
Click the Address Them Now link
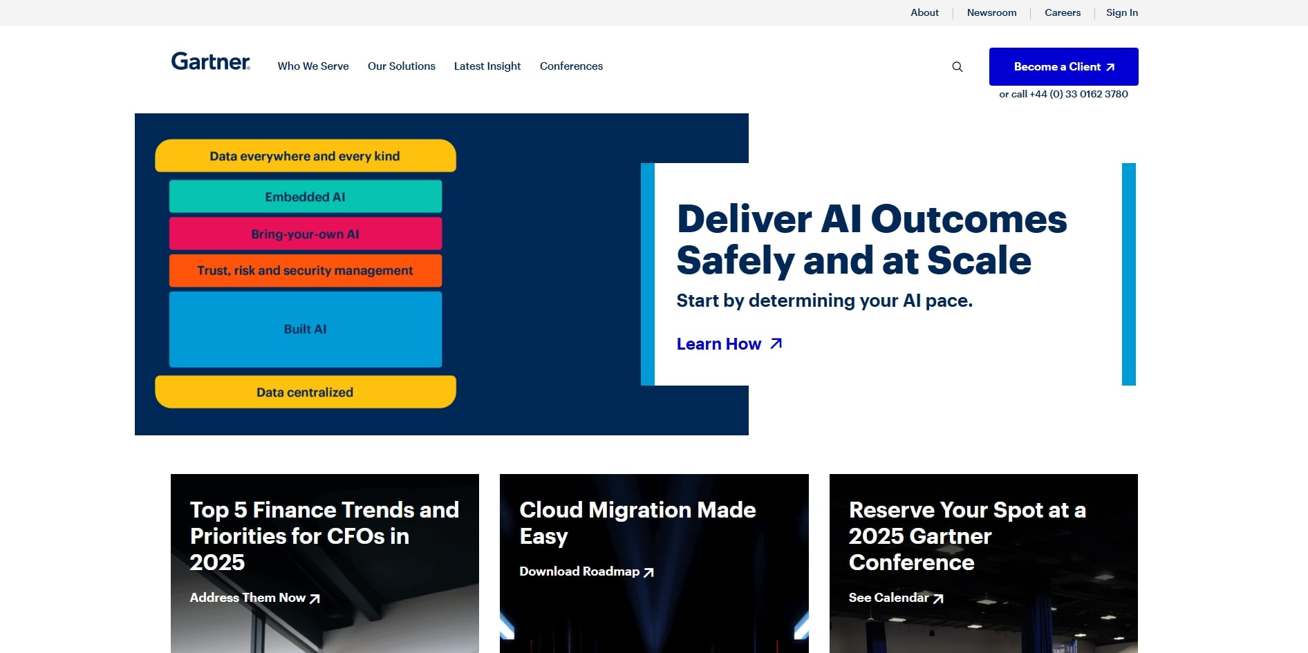[255, 598]
